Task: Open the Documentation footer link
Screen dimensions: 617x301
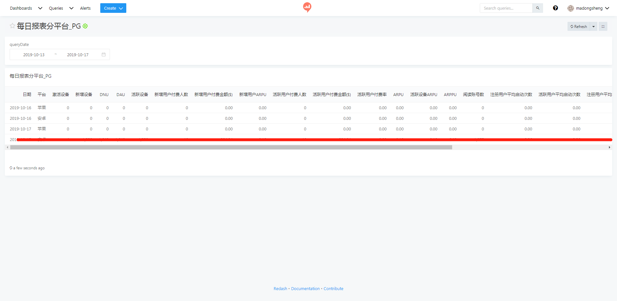Action: point(305,289)
